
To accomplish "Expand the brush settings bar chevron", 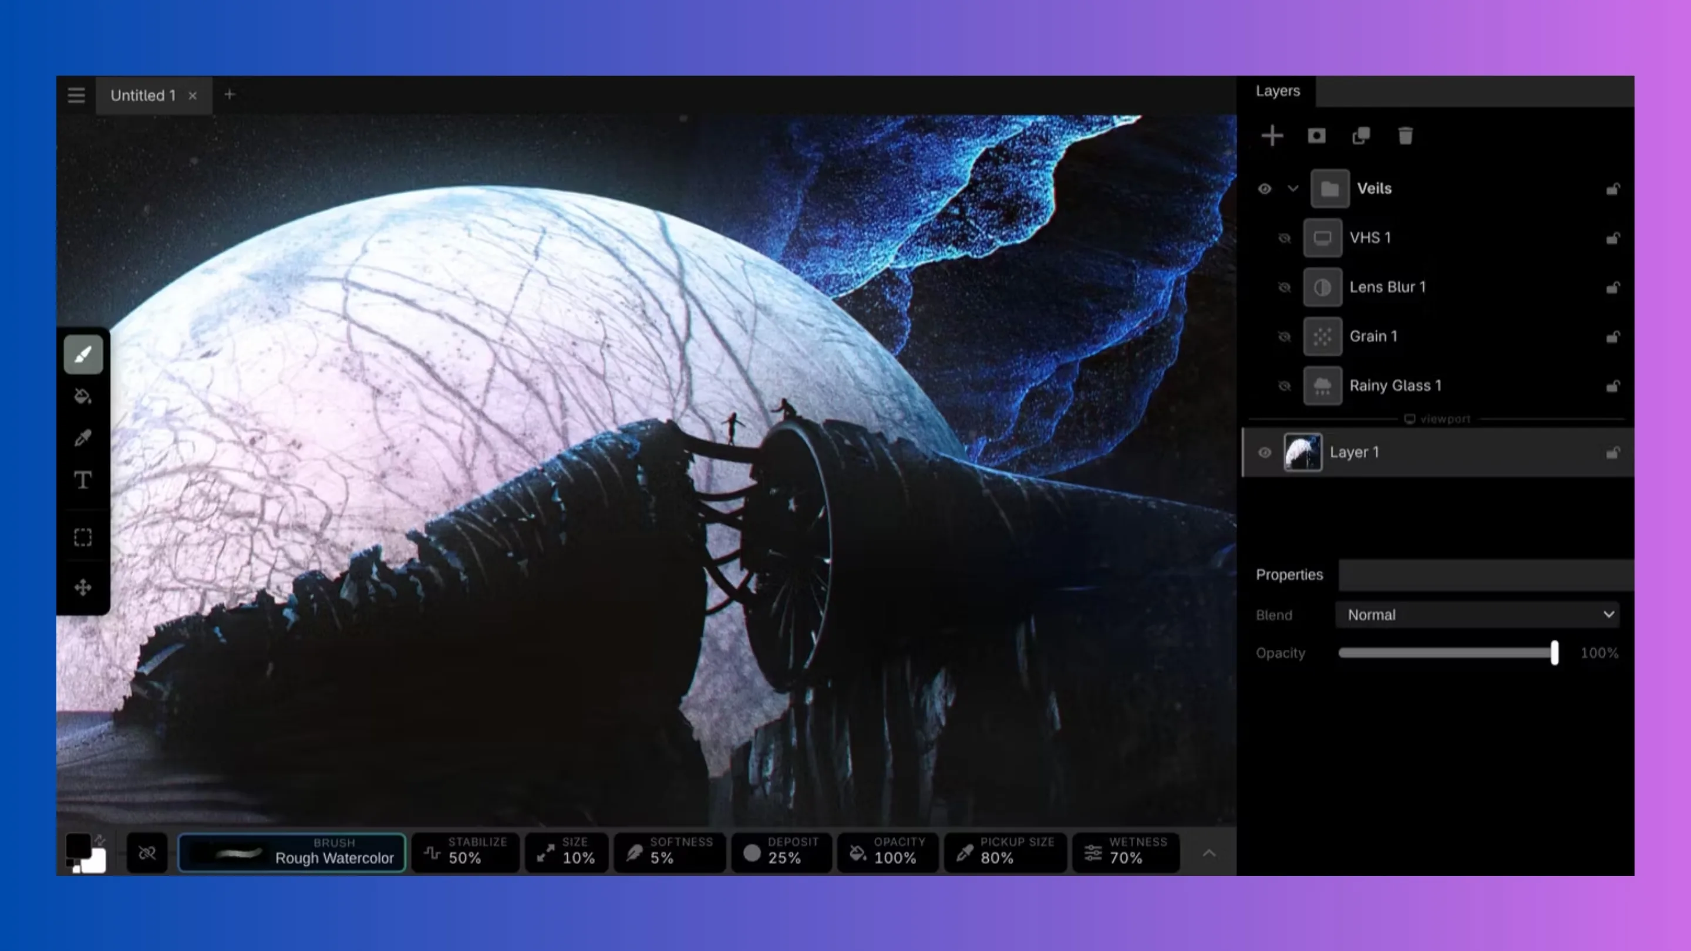I will click(x=1209, y=853).
